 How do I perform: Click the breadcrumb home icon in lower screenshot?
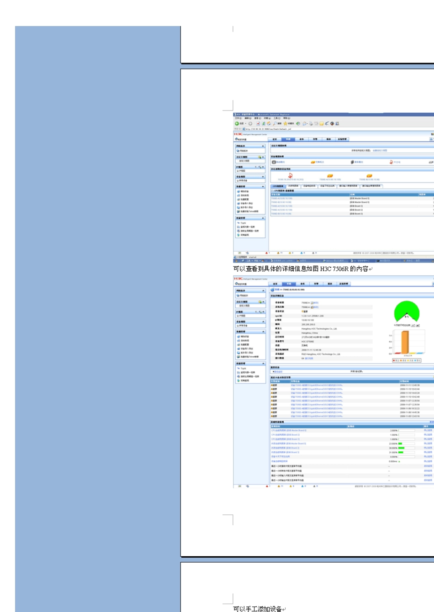pyautogui.click(x=273, y=290)
